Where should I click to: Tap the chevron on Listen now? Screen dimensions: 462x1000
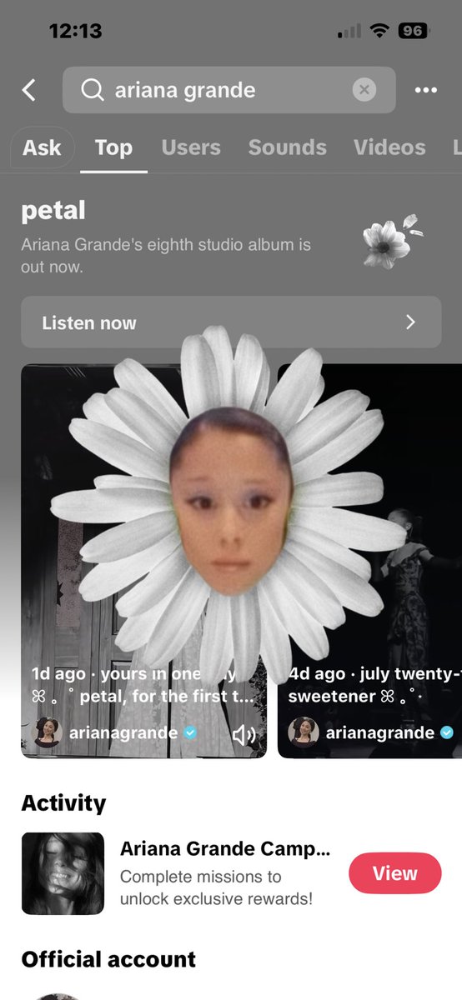pos(409,322)
